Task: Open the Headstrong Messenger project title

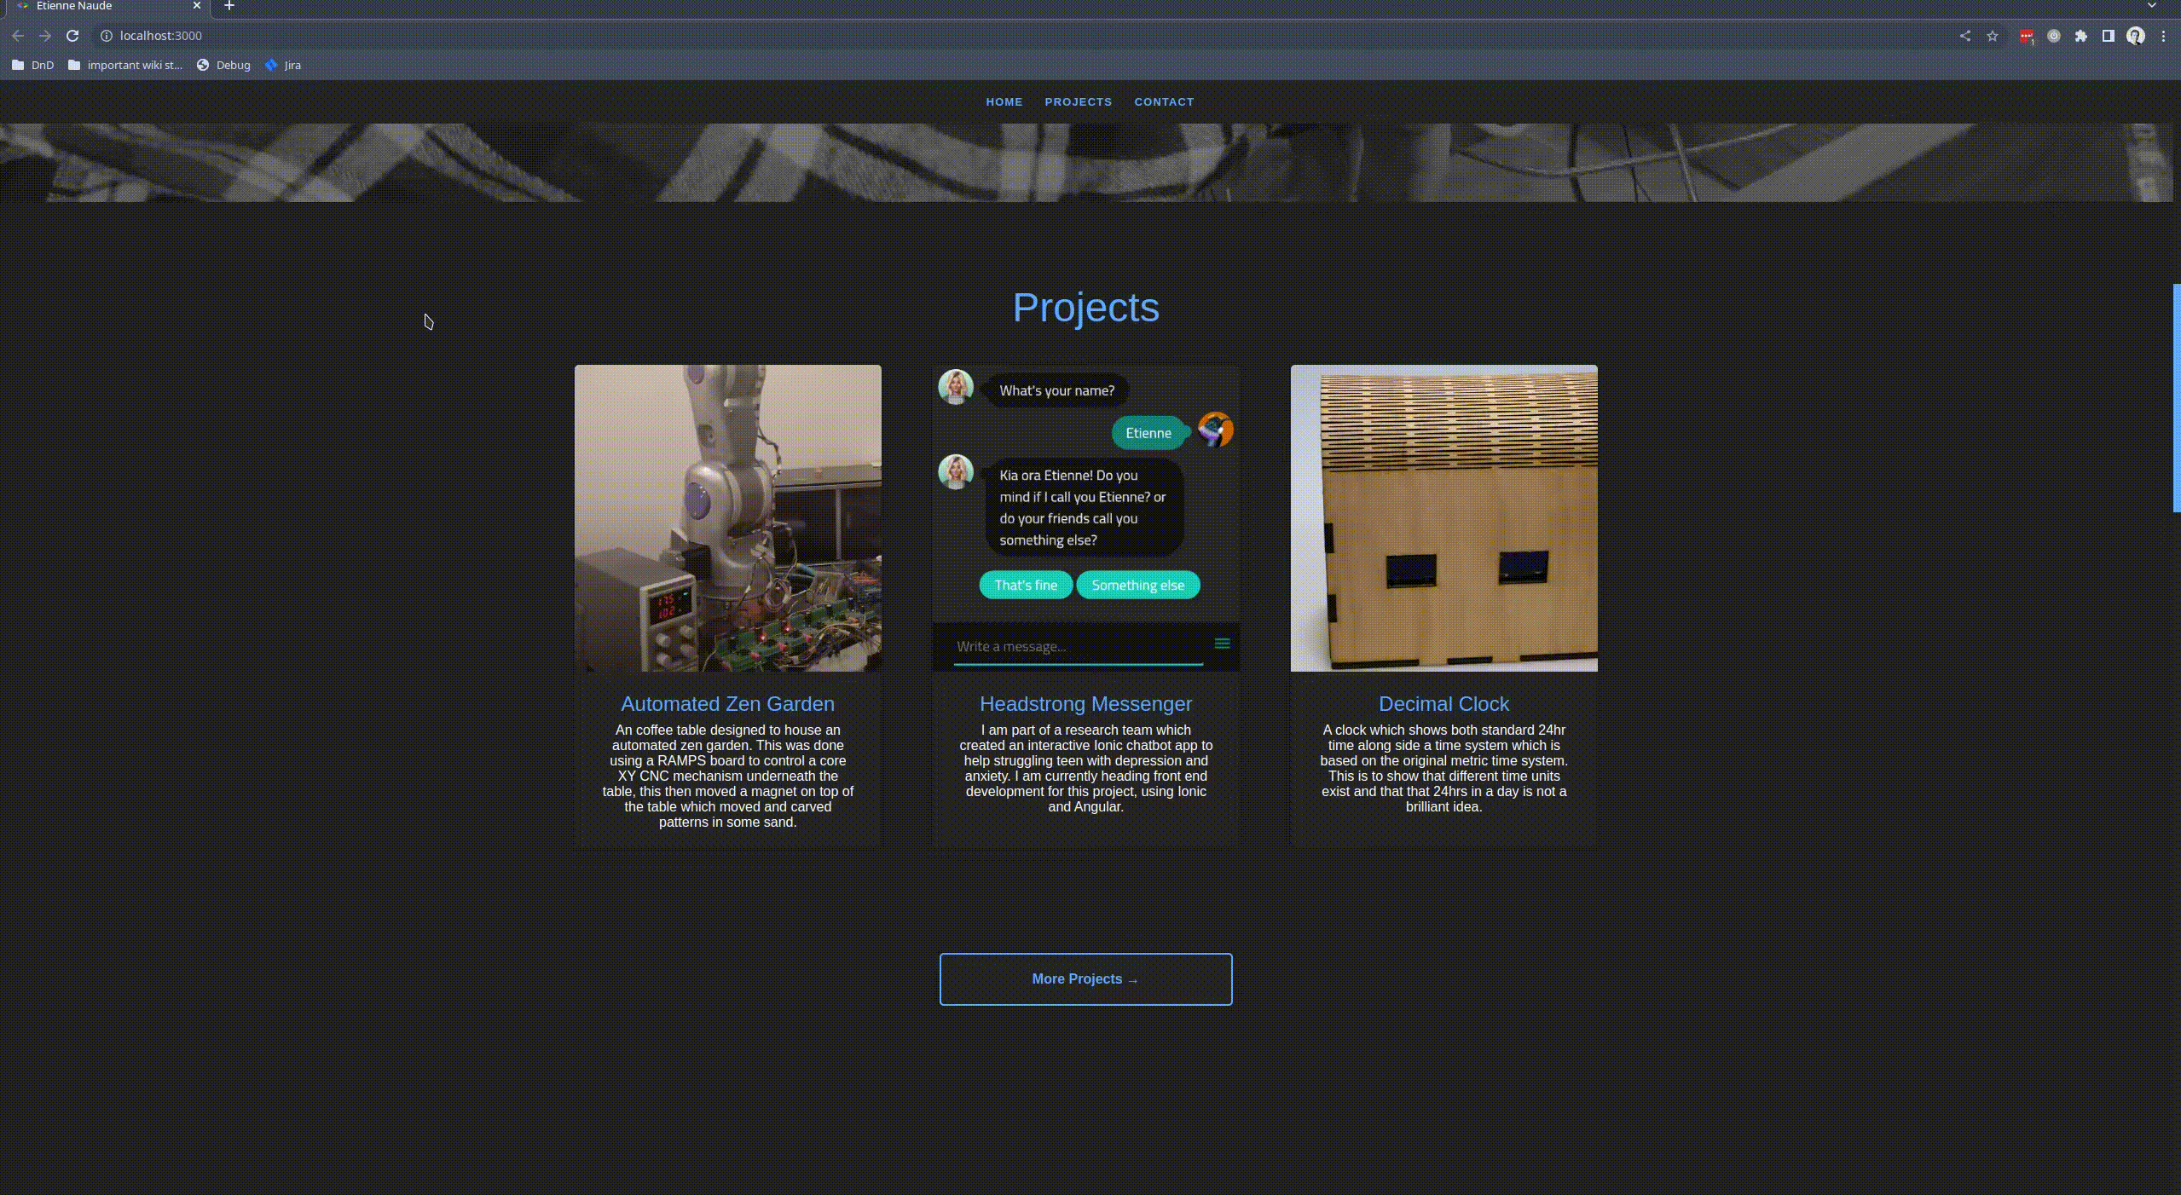Action: (1085, 704)
